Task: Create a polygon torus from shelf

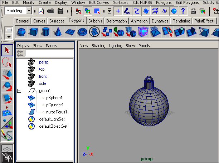Action: (82, 32)
